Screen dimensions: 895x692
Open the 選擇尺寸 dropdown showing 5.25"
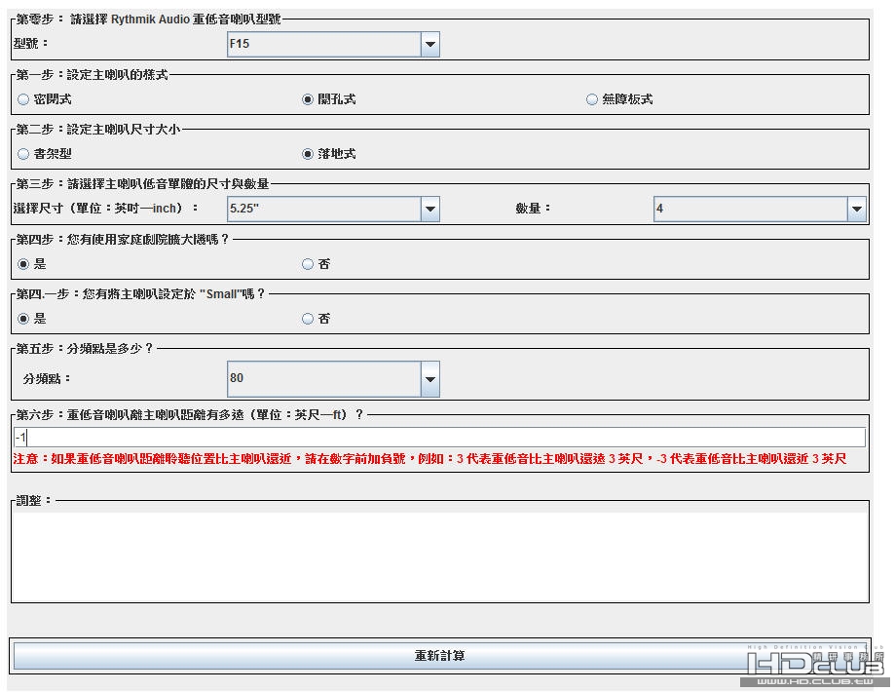click(333, 209)
